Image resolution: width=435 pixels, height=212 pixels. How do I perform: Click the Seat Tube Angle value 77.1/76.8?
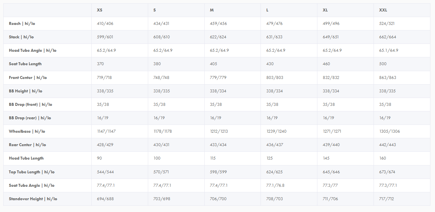pyautogui.click(x=275, y=185)
